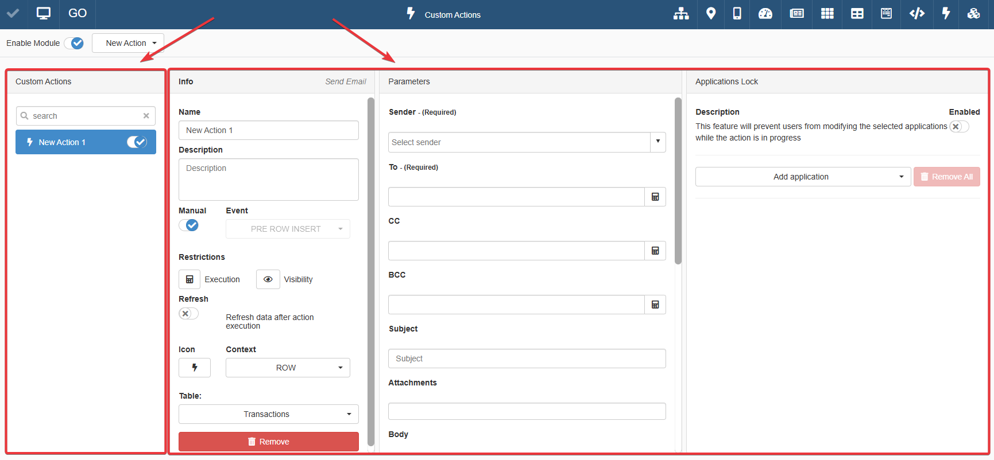Open the lightning bolt icon in top-right toolbar

tap(946, 14)
